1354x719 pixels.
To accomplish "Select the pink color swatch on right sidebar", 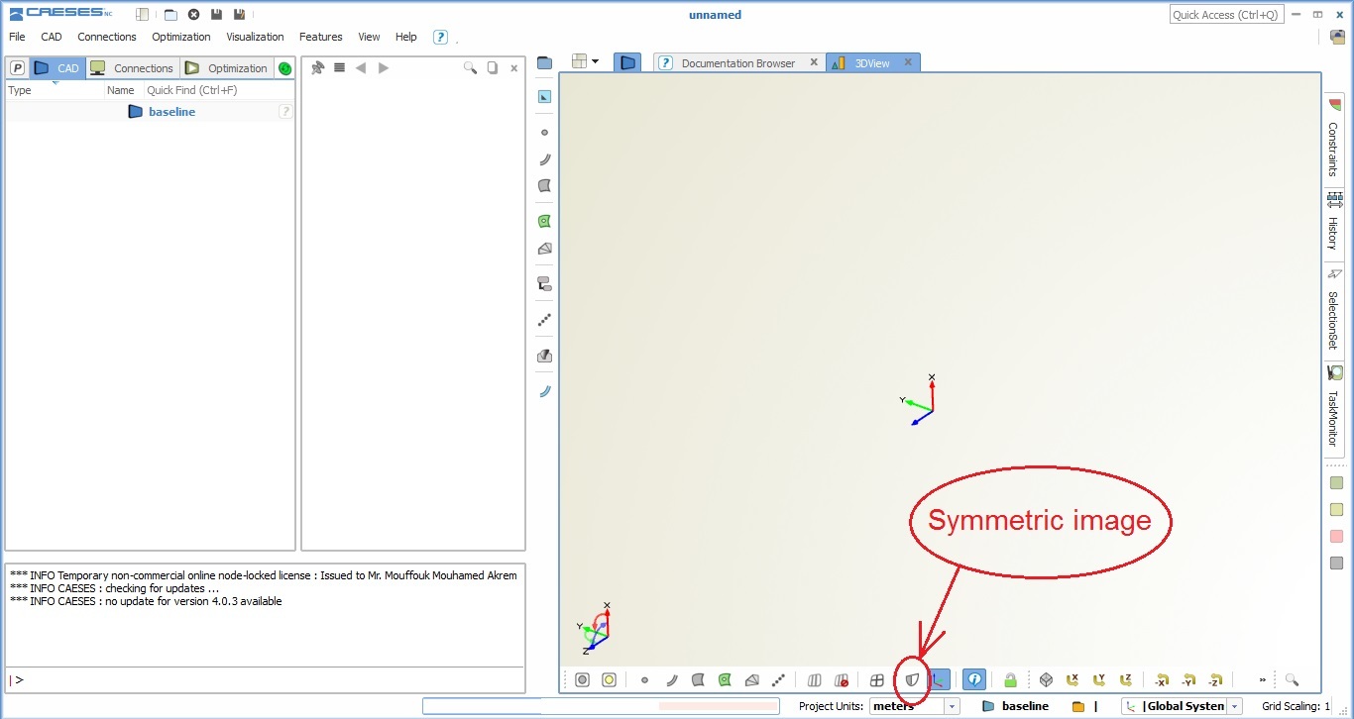I will click(1336, 537).
